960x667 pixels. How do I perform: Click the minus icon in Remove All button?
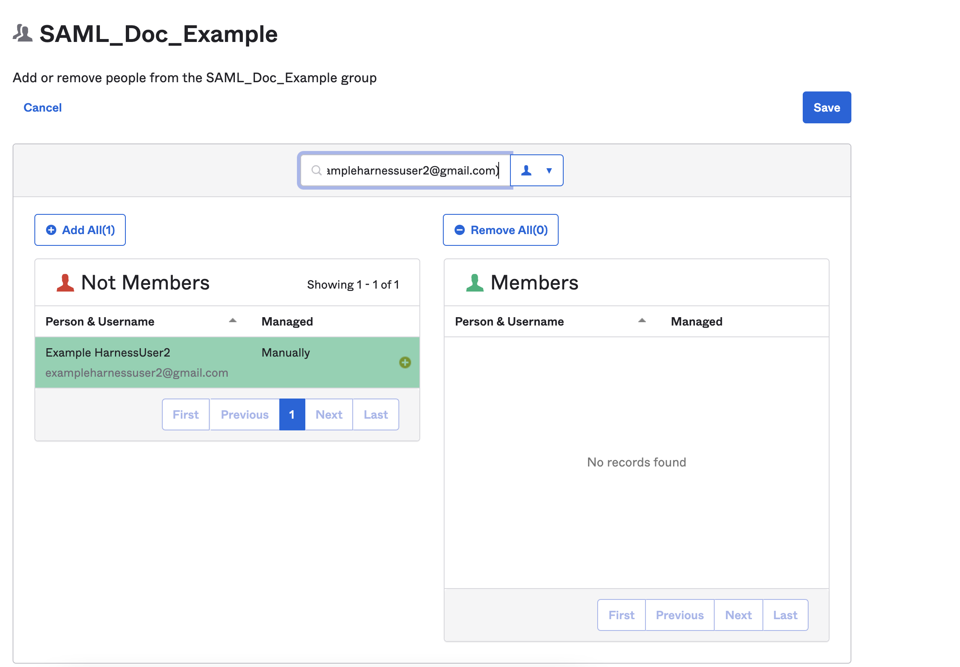[x=460, y=230]
